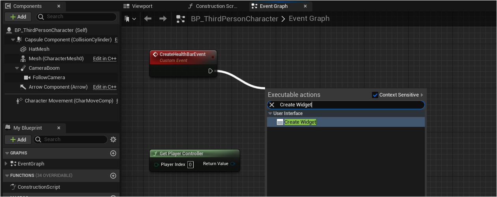Open the graph bookmarks dropdown
Viewport: 497px width, 197px height.
pos(130,19)
